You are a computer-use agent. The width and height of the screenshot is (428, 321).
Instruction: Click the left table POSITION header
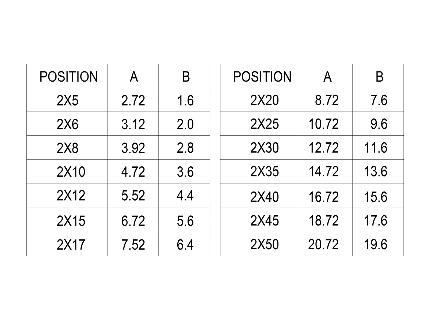(69, 77)
